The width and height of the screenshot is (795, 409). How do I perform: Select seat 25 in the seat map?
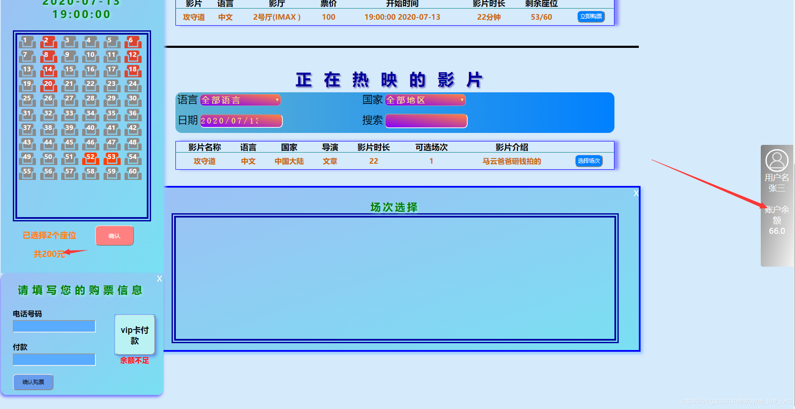[x=27, y=99]
